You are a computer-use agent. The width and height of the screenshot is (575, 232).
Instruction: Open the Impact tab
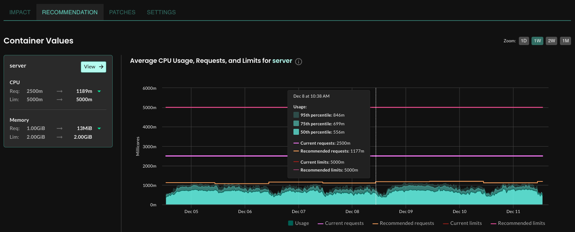pos(20,12)
